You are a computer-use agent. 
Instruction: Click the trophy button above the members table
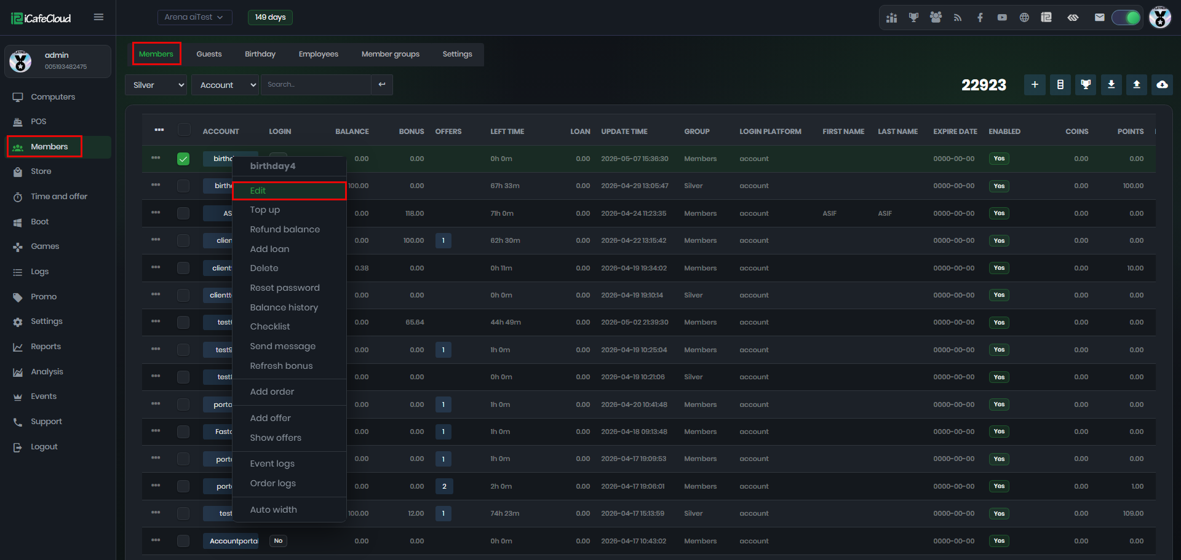click(1086, 85)
